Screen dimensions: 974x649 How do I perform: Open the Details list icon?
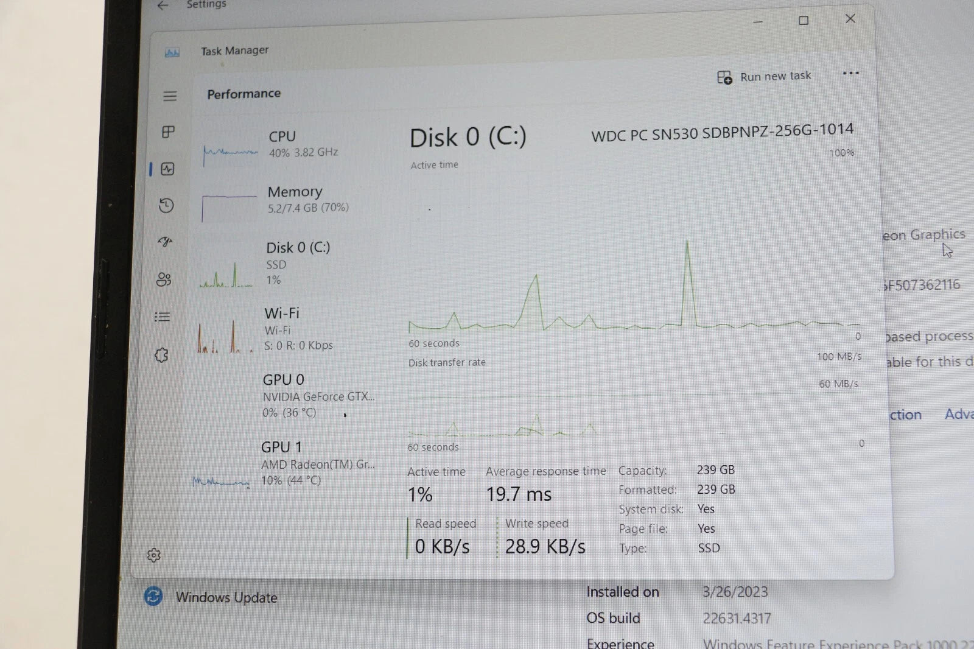(x=163, y=317)
